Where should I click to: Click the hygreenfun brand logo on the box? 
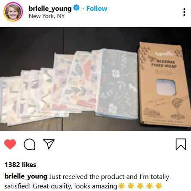tap(164, 53)
